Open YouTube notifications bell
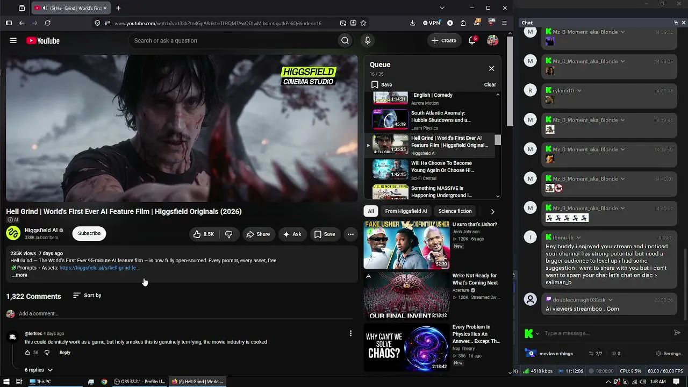Viewport: 688px width, 387px height. pyautogui.click(x=472, y=40)
